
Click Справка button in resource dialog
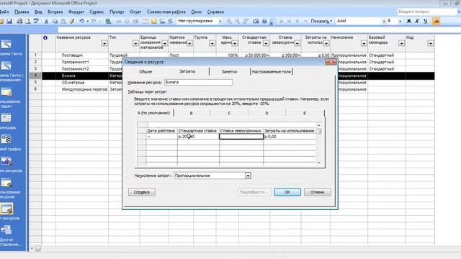pyautogui.click(x=142, y=192)
